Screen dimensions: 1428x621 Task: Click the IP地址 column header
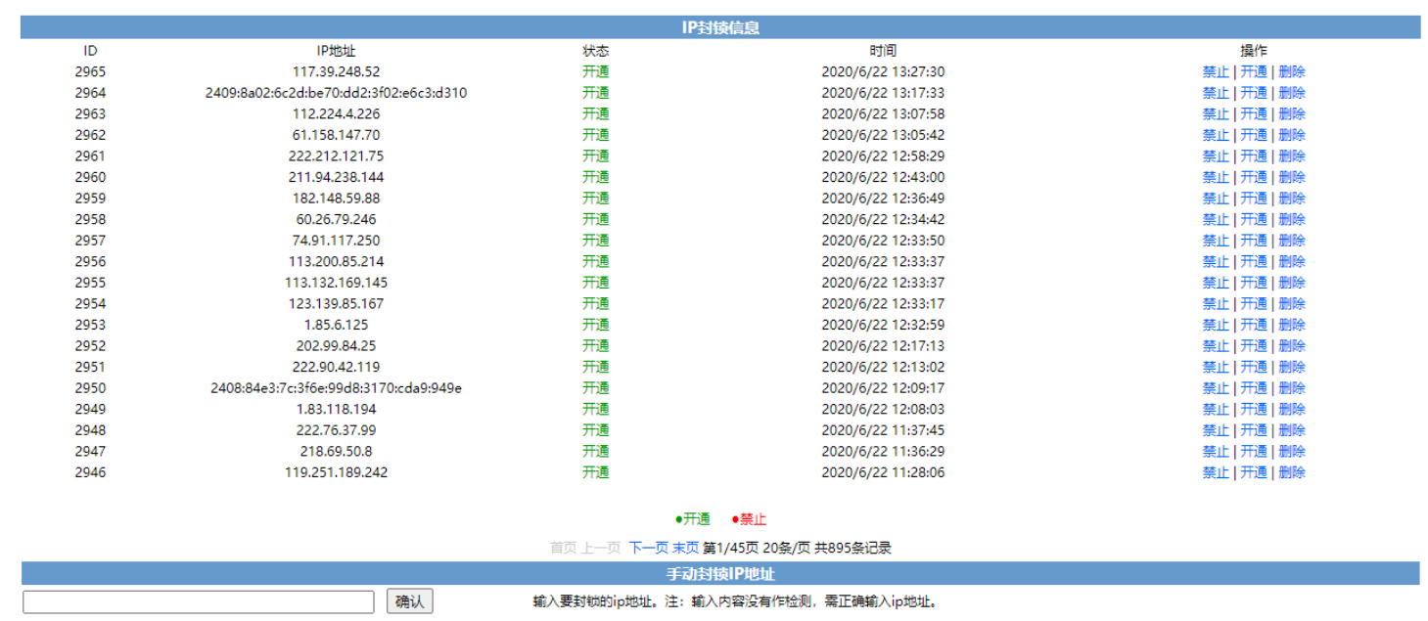[x=336, y=51]
